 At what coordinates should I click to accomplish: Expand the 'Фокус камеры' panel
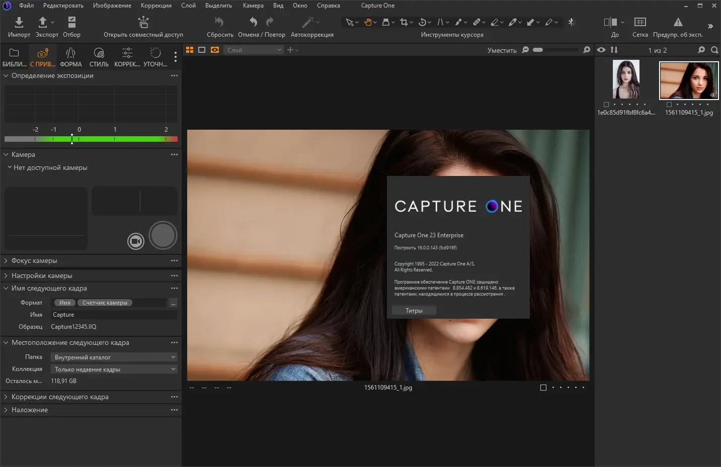[34, 260]
